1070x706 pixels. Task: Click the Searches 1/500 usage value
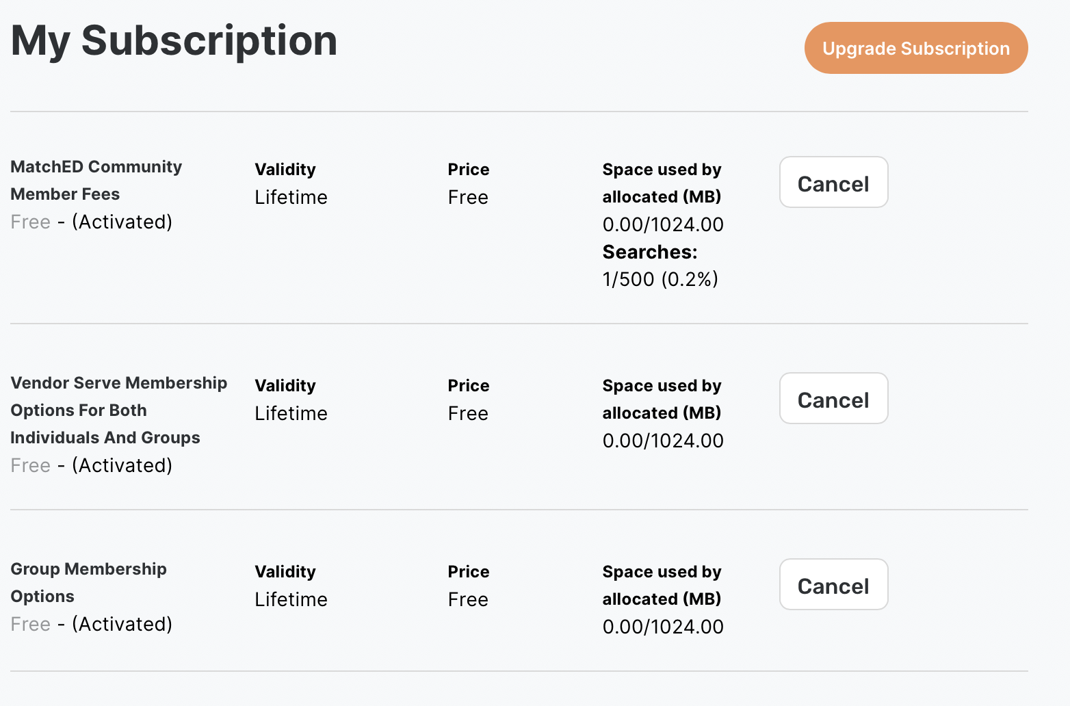[660, 280]
